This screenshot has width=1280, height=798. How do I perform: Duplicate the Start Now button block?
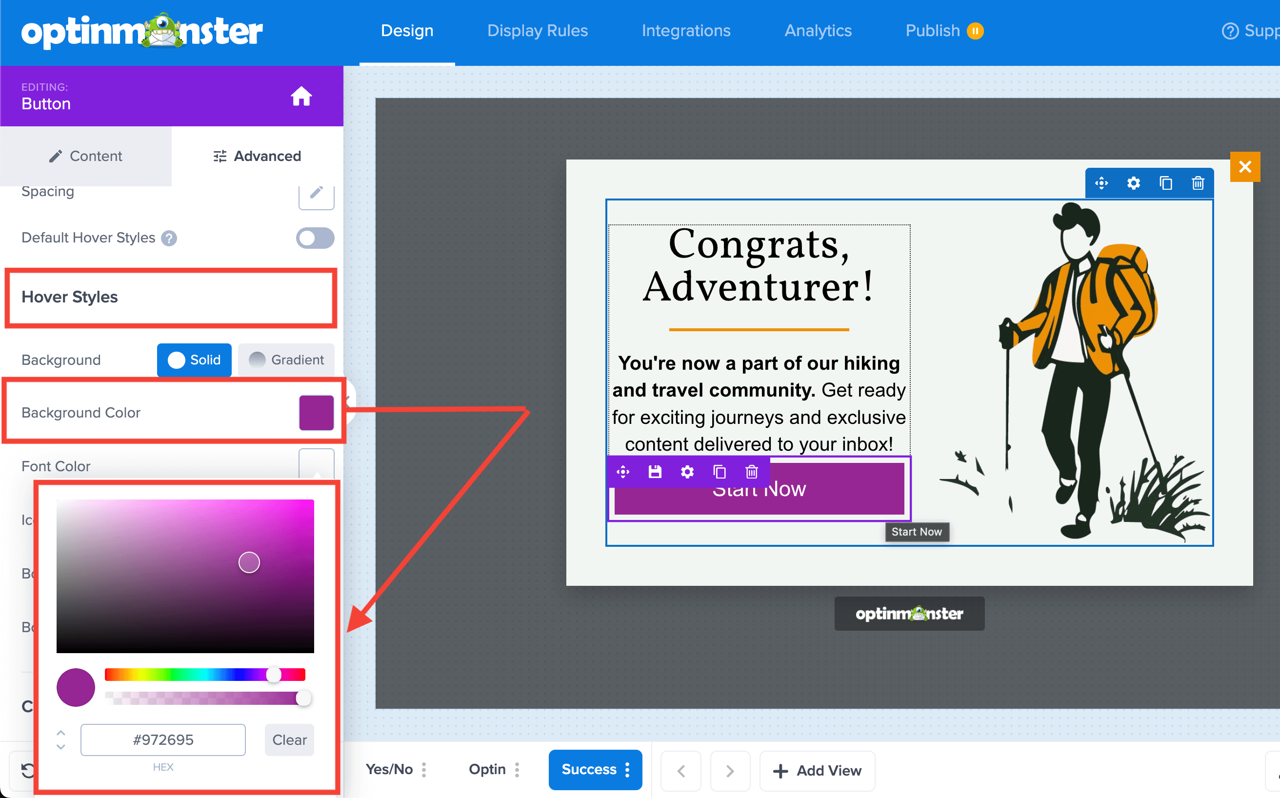pos(719,471)
